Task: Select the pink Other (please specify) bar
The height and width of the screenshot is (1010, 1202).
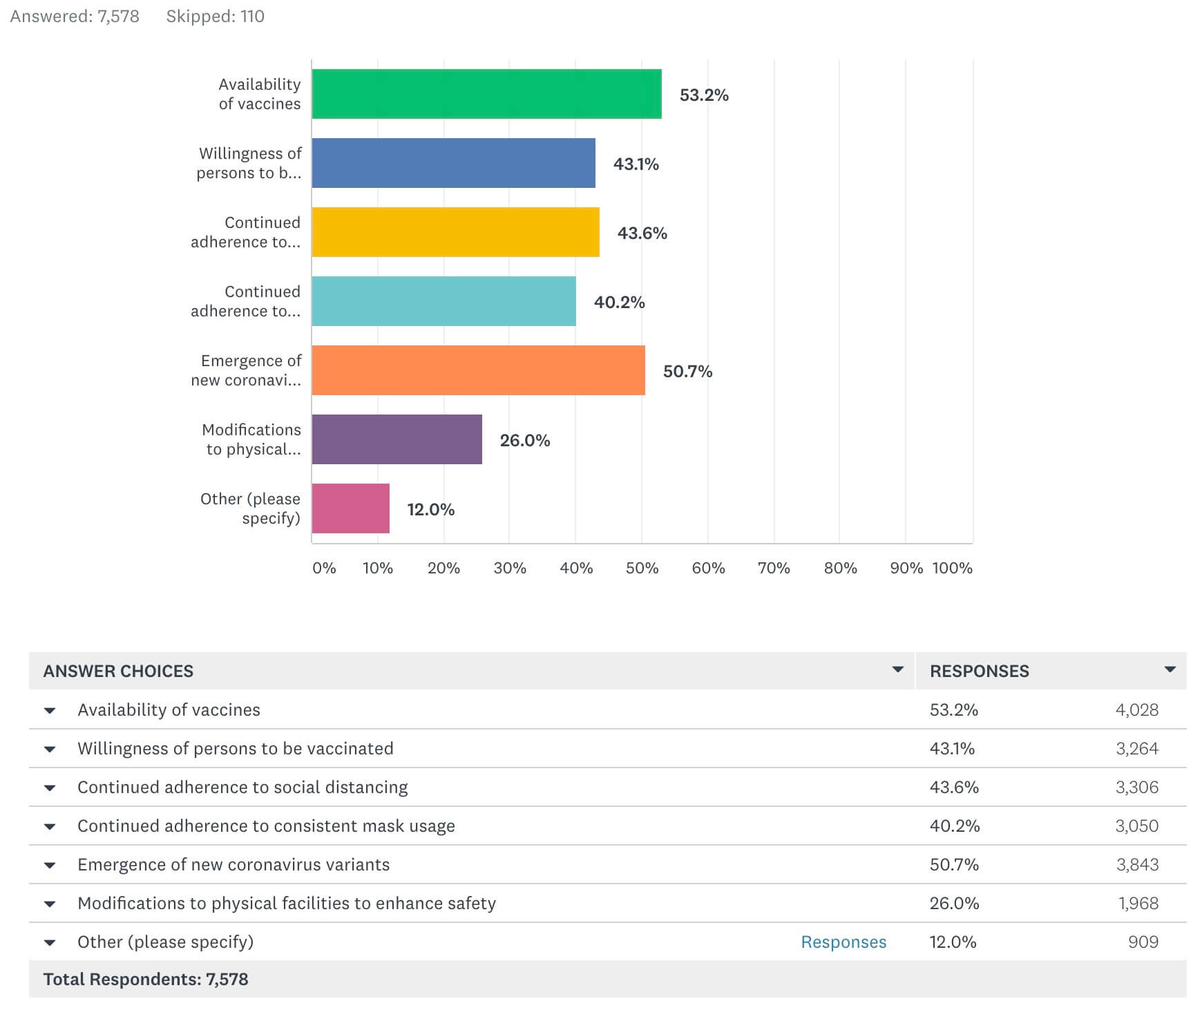Action: point(351,508)
